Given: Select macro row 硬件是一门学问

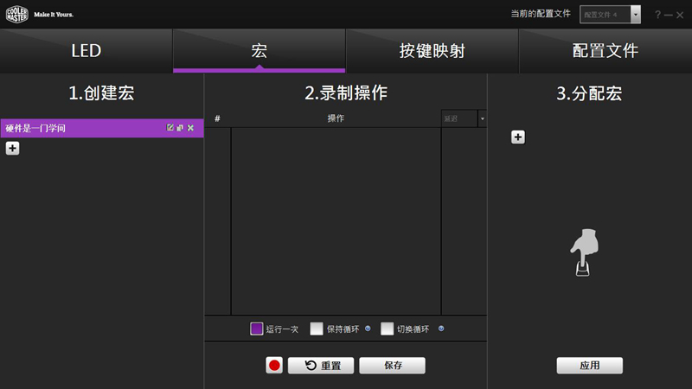Looking at the screenshot, I should [x=102, y=128].
